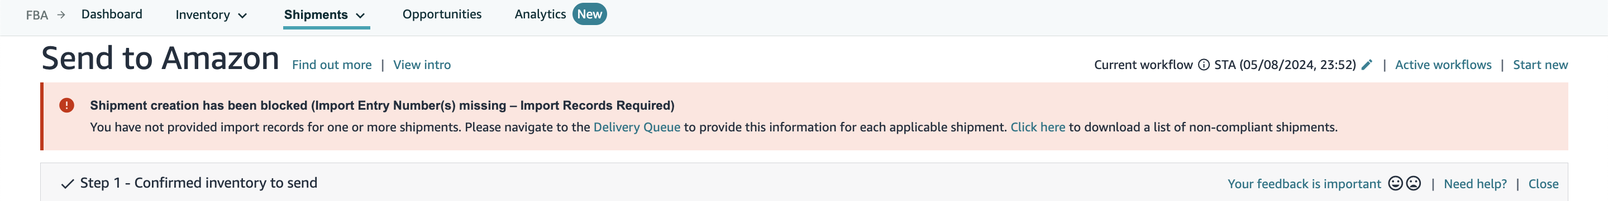The image size is (1608, 201).
Task: Open Active workflows
Action: click(x=1443, y=65)
